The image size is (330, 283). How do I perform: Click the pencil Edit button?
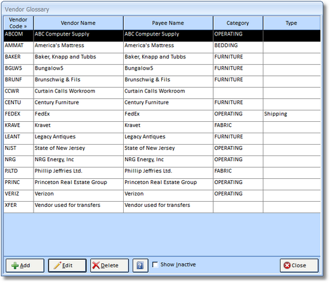click(x=67, y=265)
